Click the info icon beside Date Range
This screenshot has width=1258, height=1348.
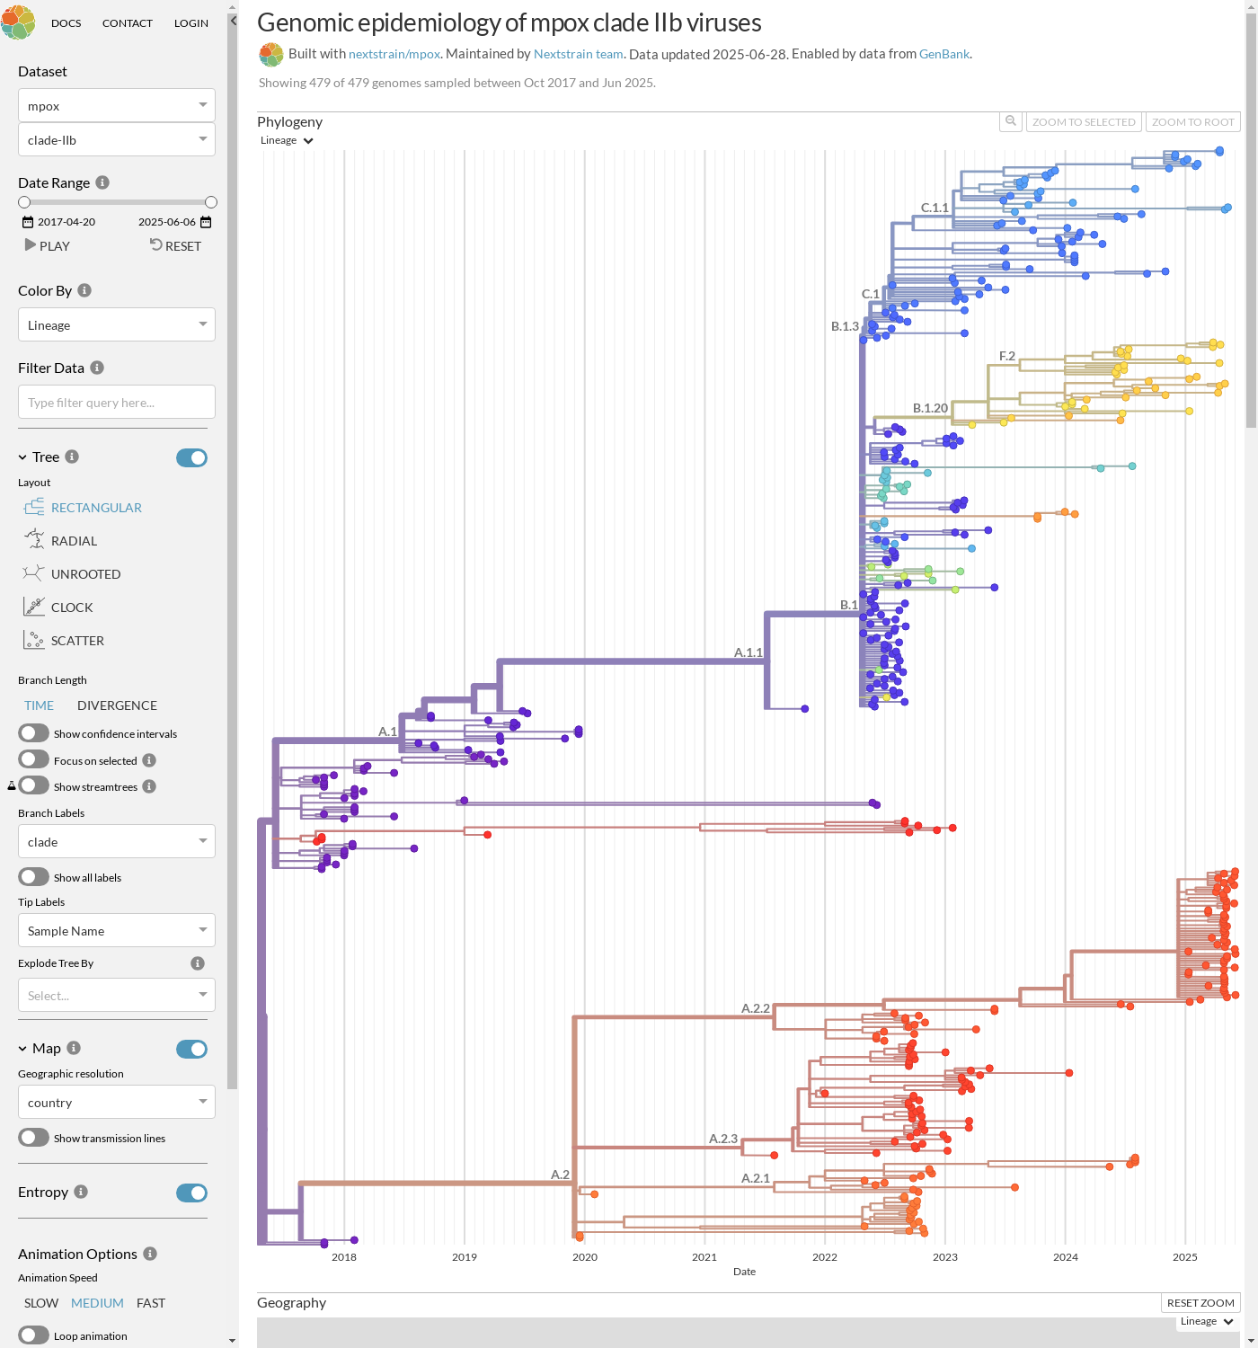(102, 182)
